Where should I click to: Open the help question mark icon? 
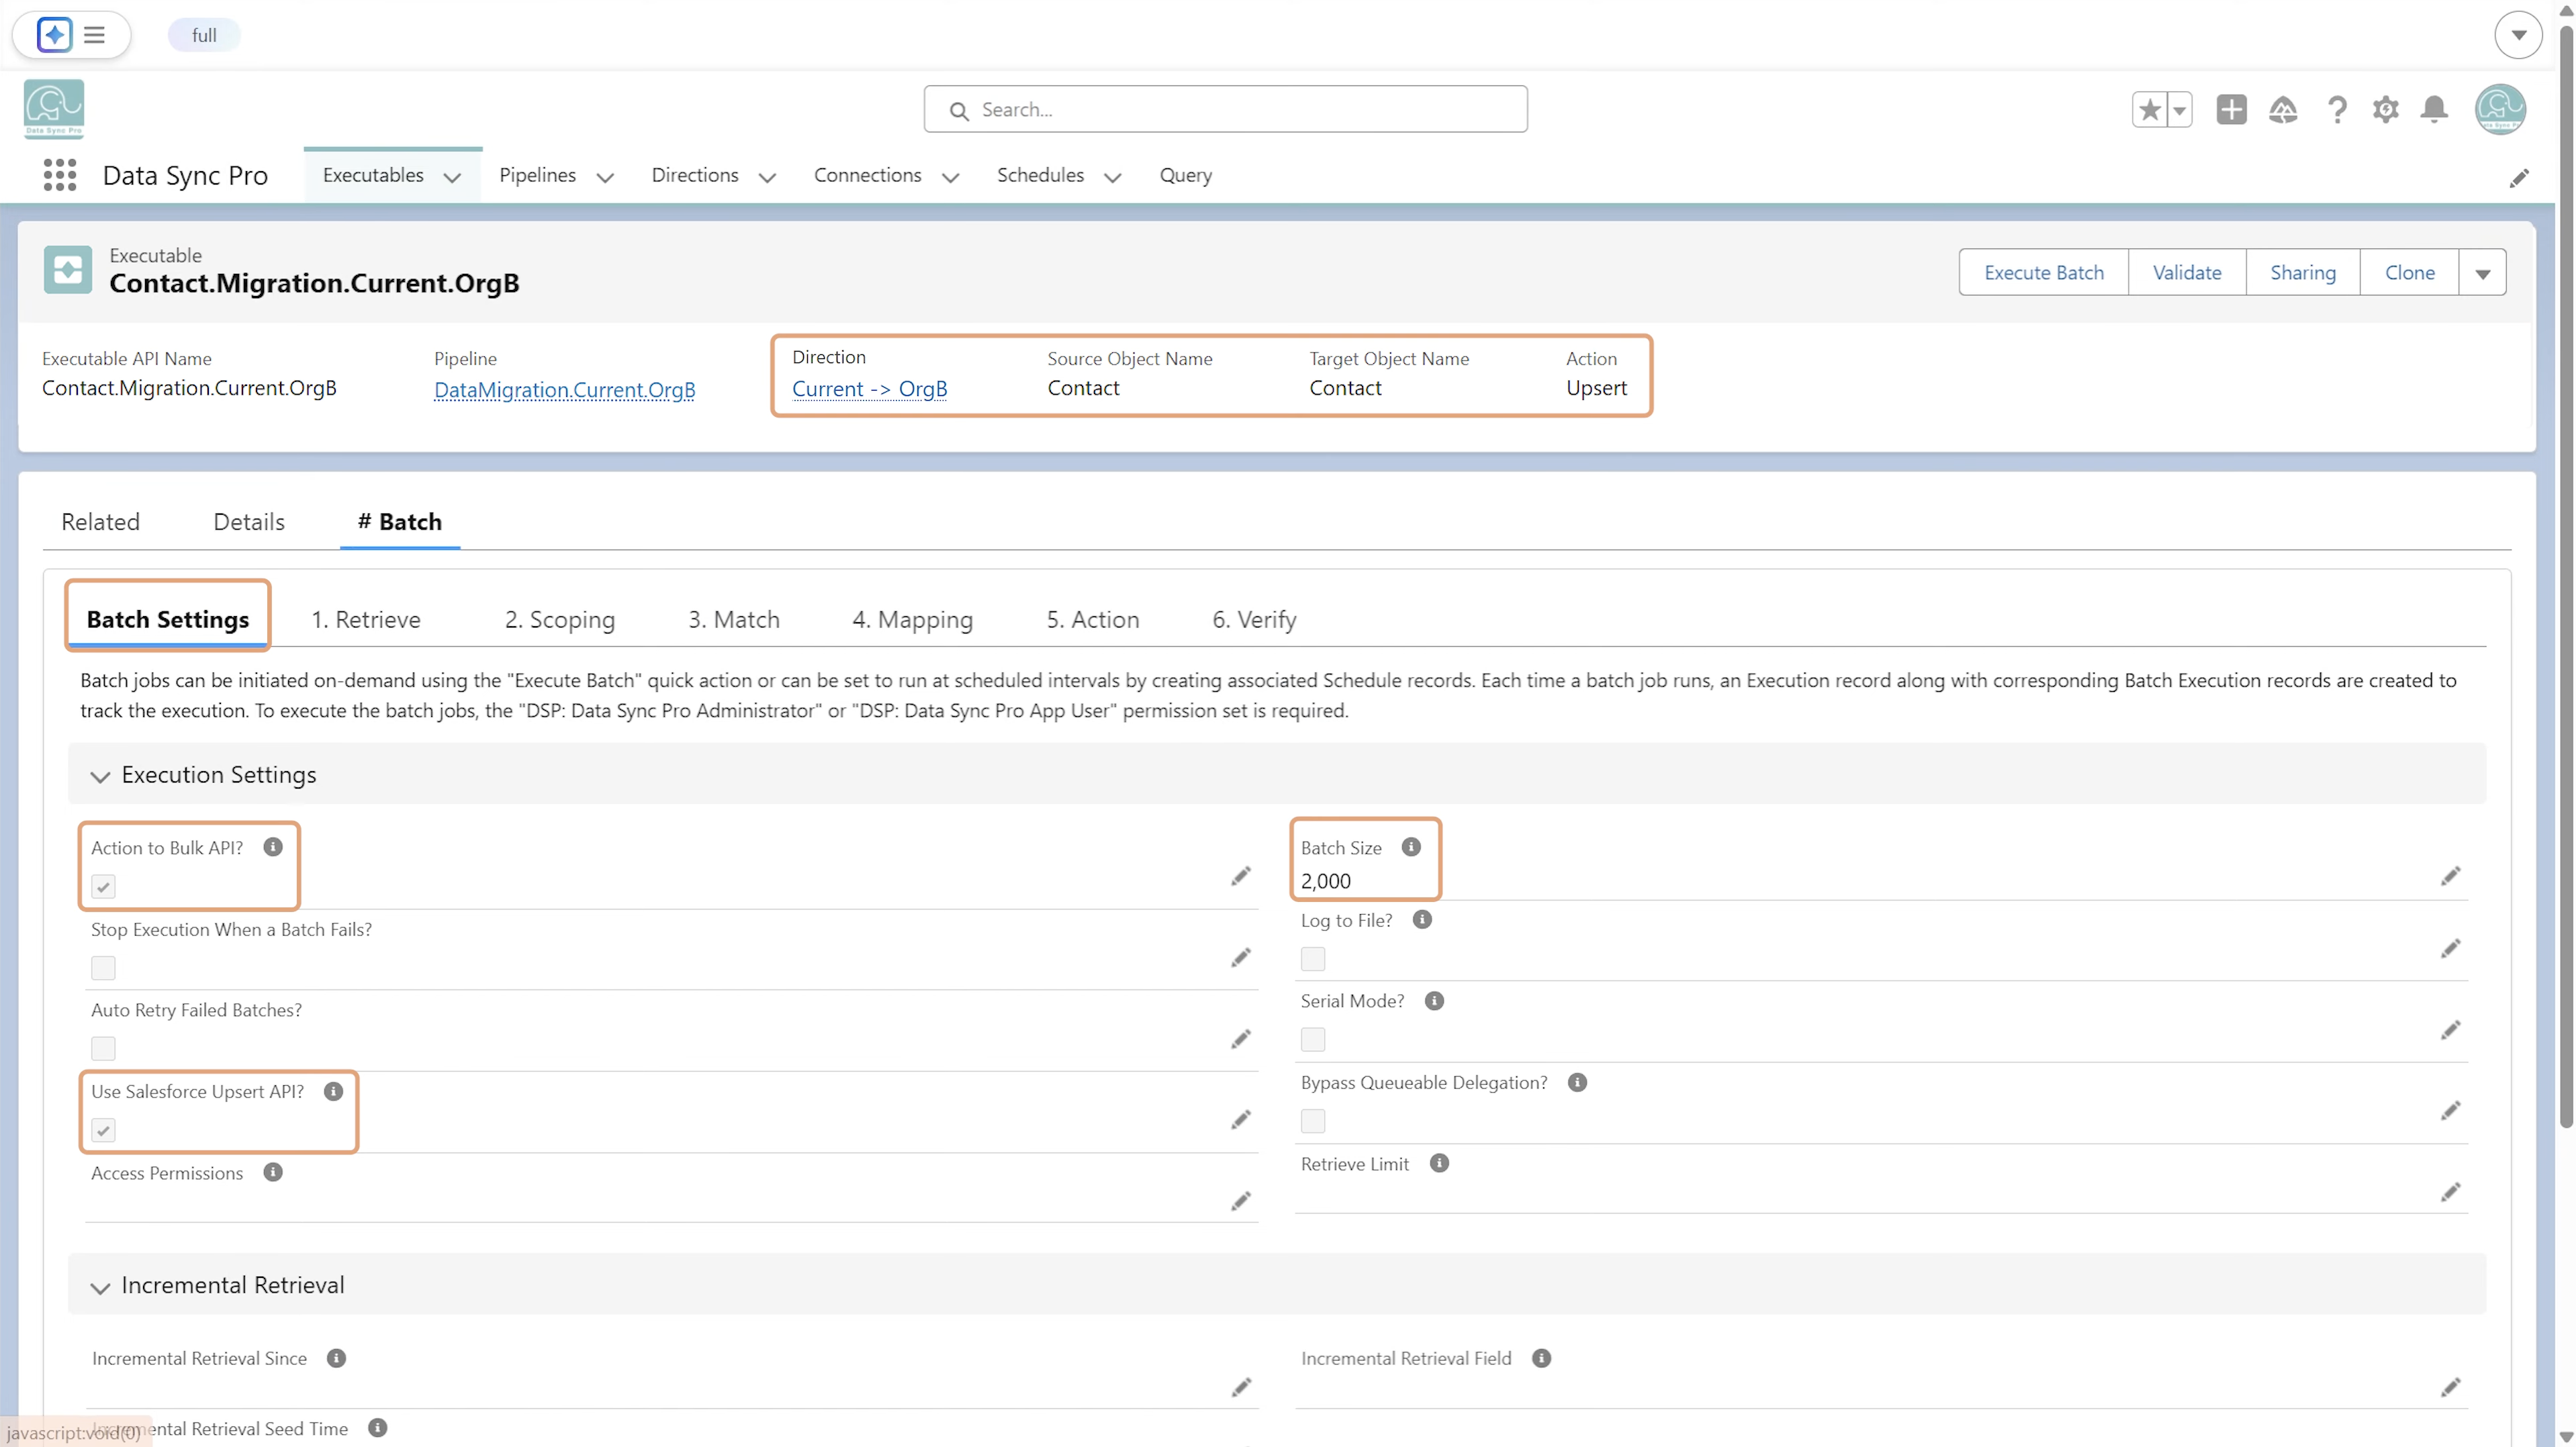2337,109
